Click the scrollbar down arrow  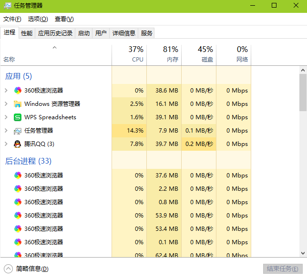(303, 253)
